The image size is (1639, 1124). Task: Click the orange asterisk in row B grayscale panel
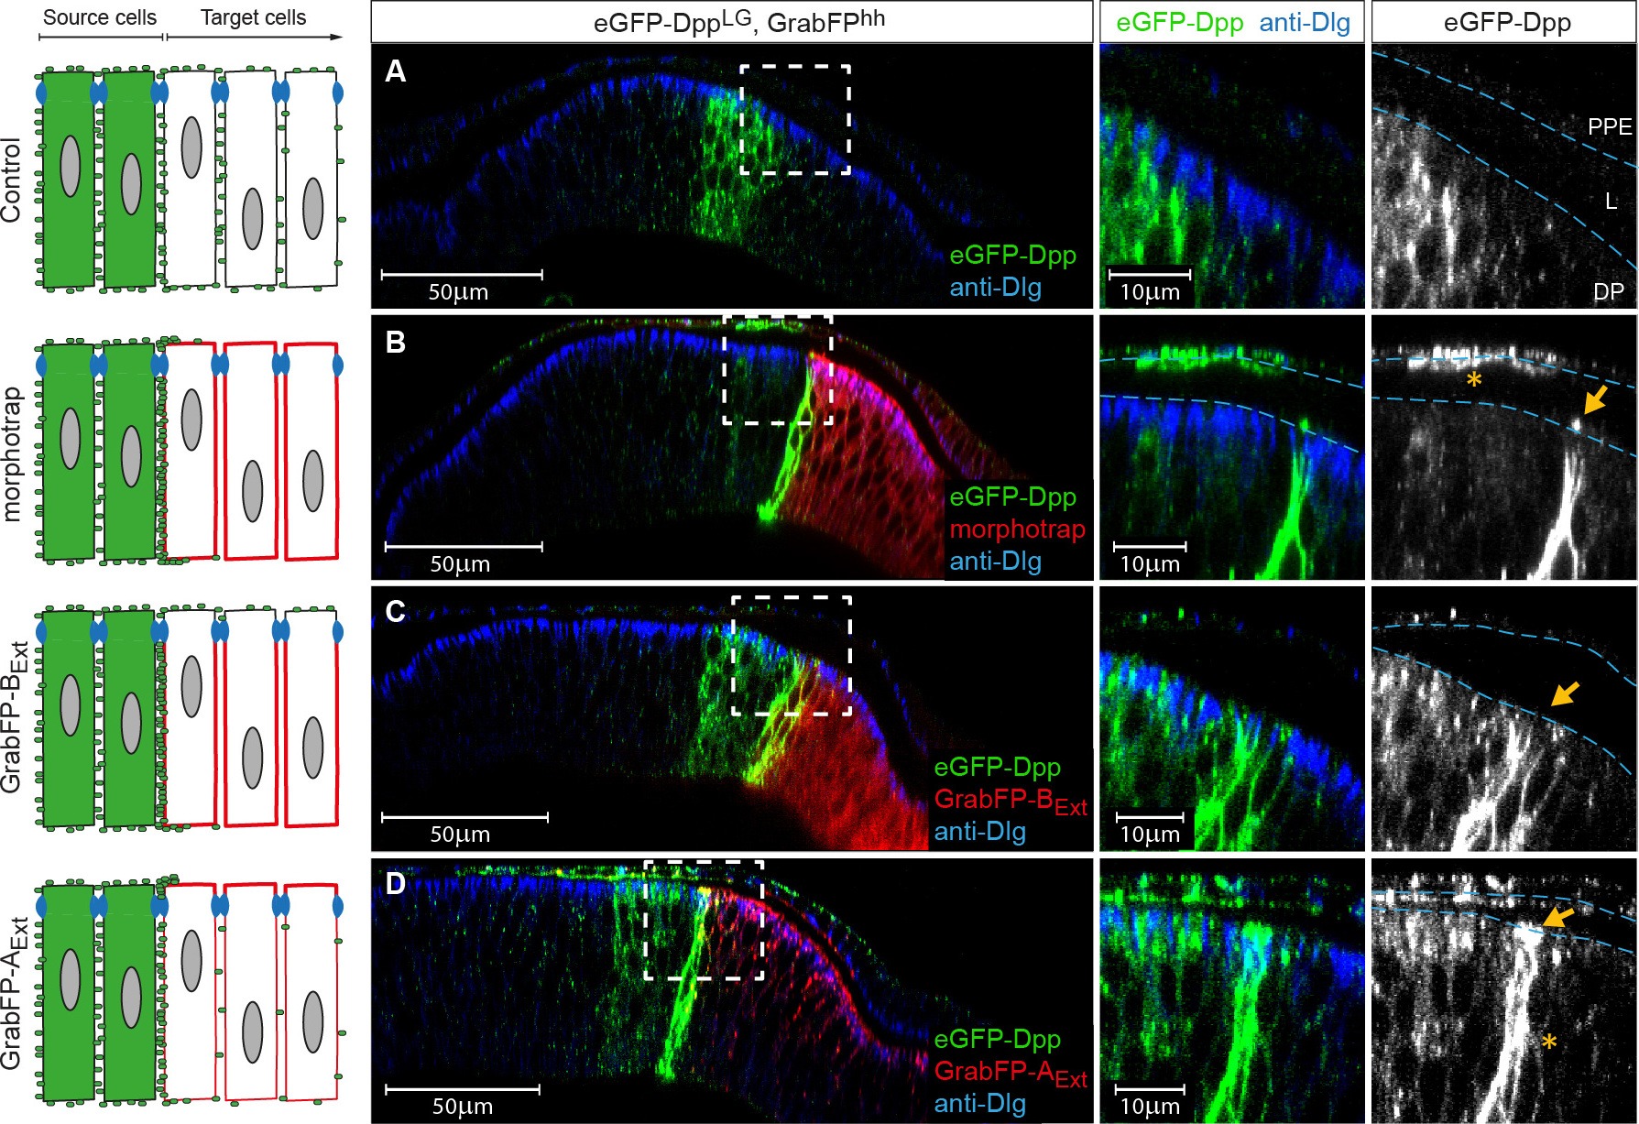coord(1474,380)
